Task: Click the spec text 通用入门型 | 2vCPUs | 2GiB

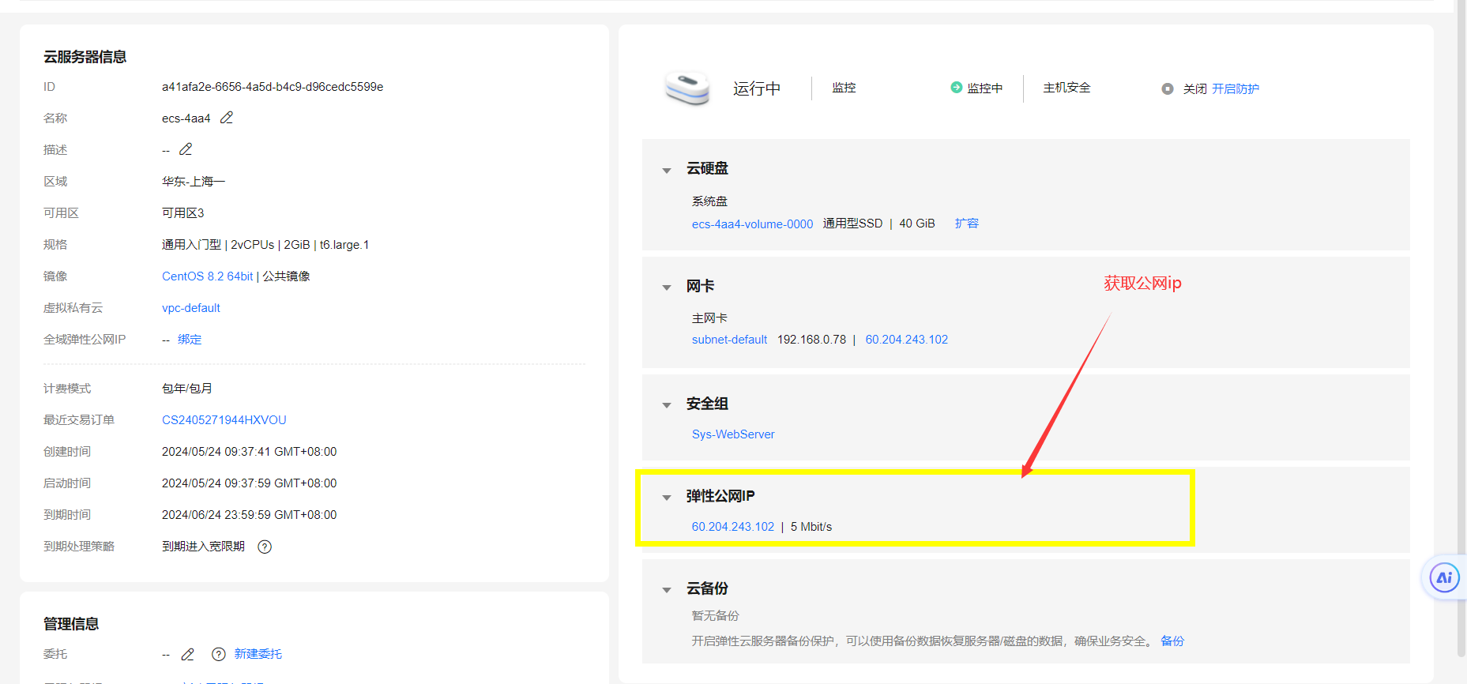Action: point(265,245)
